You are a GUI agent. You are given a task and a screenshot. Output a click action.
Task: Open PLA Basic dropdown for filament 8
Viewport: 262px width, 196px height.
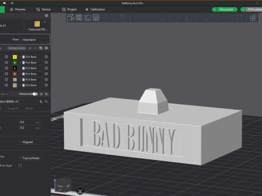31,74
